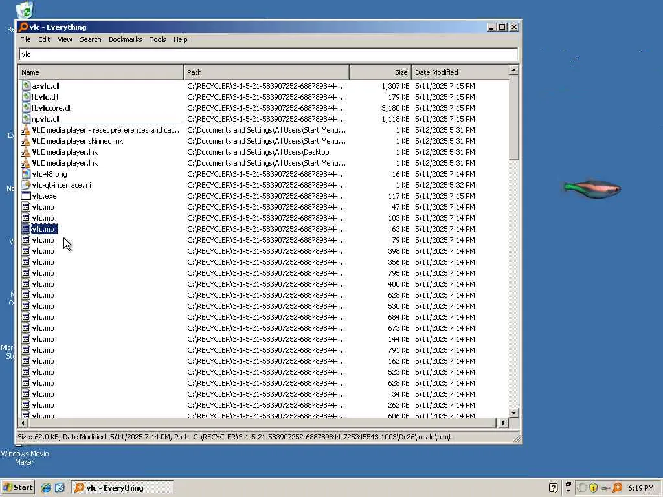The height and width of the screenshot is (497, 663).
Task: Click the vertical scrollbar up arrow
Action: tap(513, 70)
